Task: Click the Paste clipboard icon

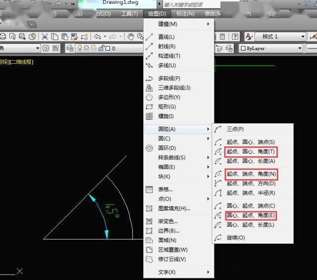Action: (65, 37)
